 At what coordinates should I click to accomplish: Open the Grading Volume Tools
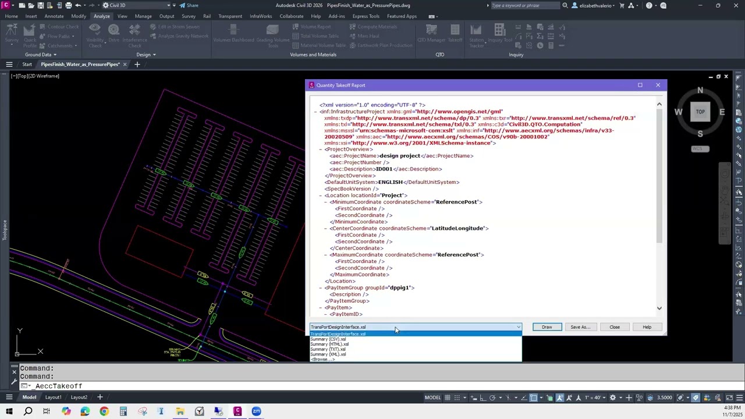point(273,35)
